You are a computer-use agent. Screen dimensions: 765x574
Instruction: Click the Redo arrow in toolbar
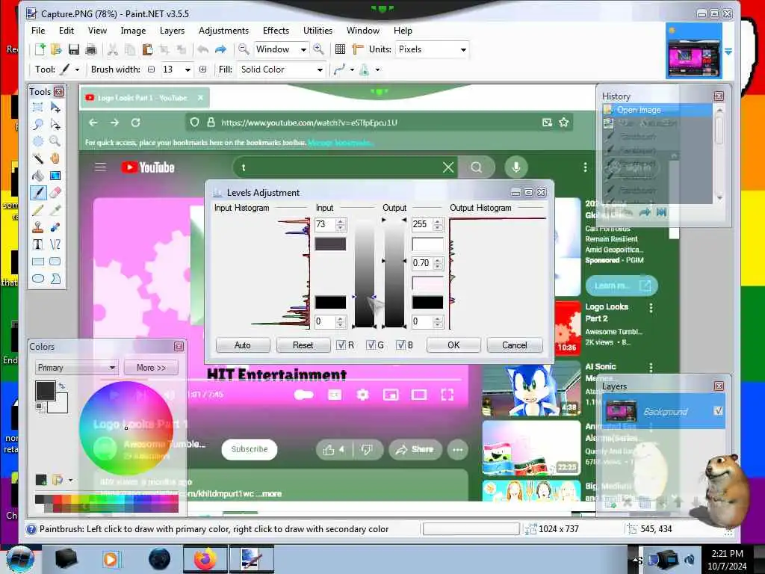coord(220,49)
